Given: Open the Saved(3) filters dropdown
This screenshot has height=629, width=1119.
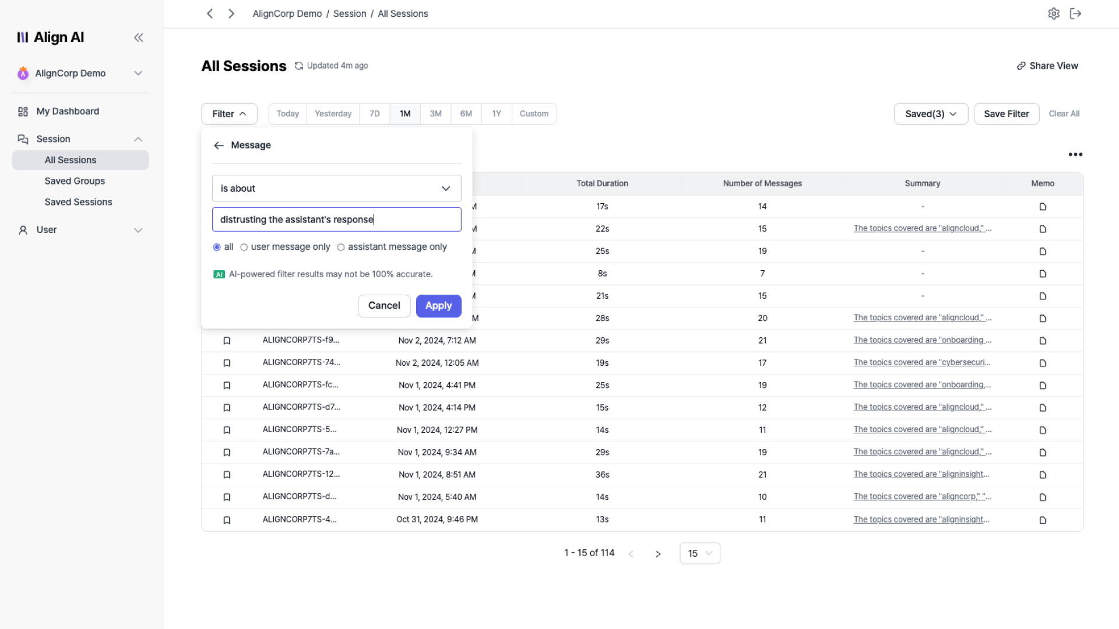Looking at the screenshot, I should [x=930, y=114].
